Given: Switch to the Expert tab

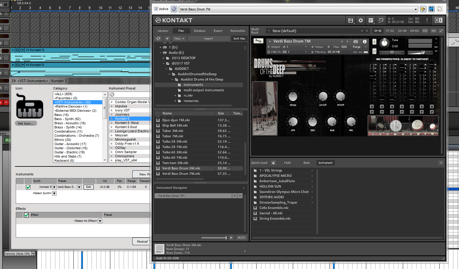Looking at the screenshot, I should [218, 31].
